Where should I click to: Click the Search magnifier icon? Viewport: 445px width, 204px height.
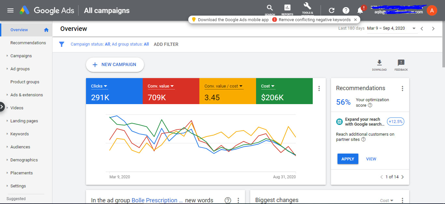(270, 8)
